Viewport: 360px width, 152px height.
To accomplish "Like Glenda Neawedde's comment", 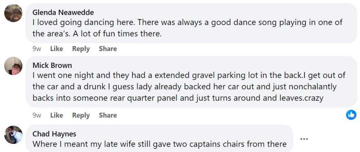I will [x=56, y=49].
